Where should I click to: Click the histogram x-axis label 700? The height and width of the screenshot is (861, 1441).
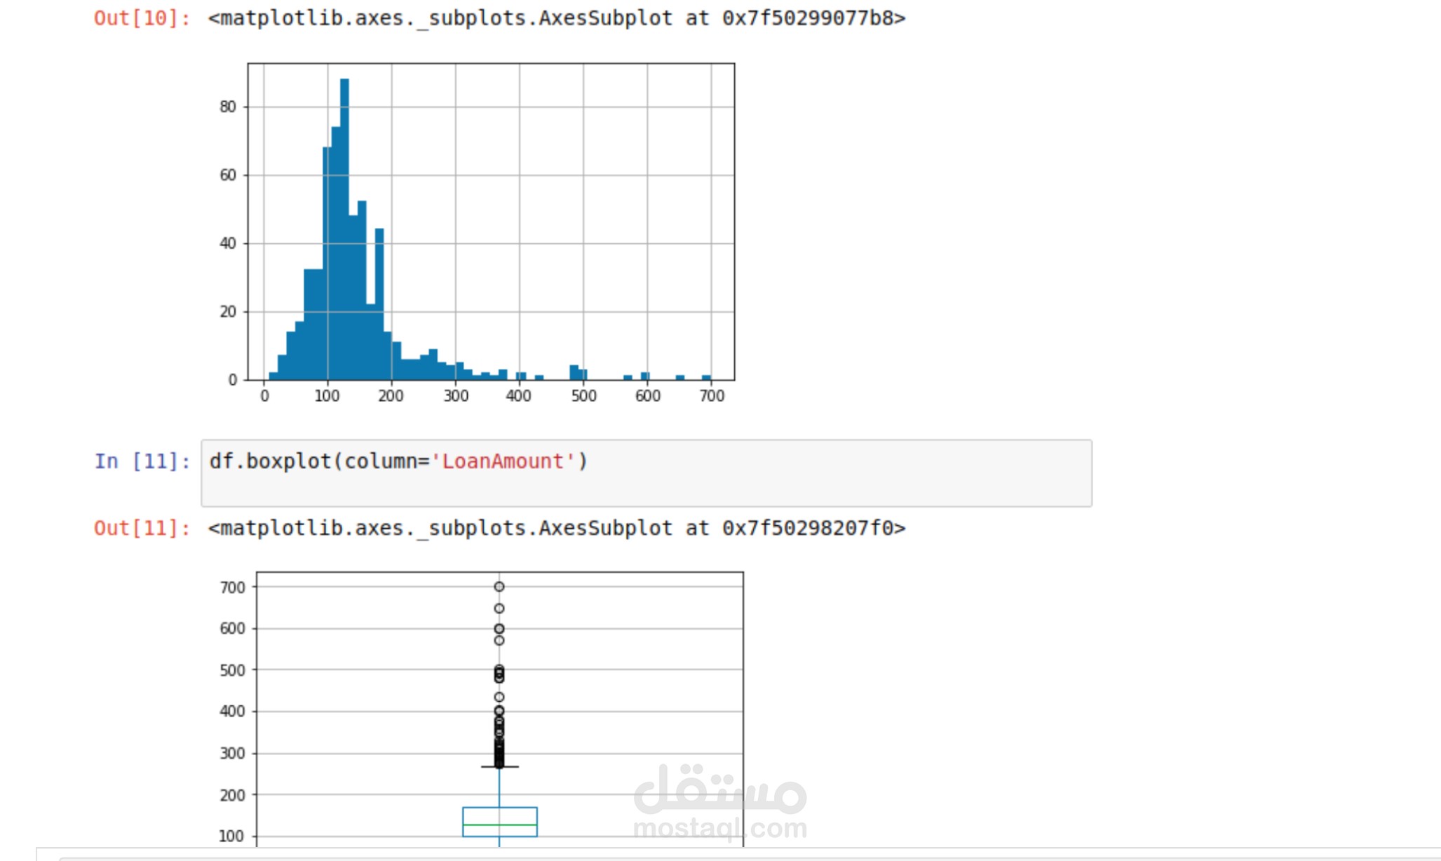pos(712,396)
